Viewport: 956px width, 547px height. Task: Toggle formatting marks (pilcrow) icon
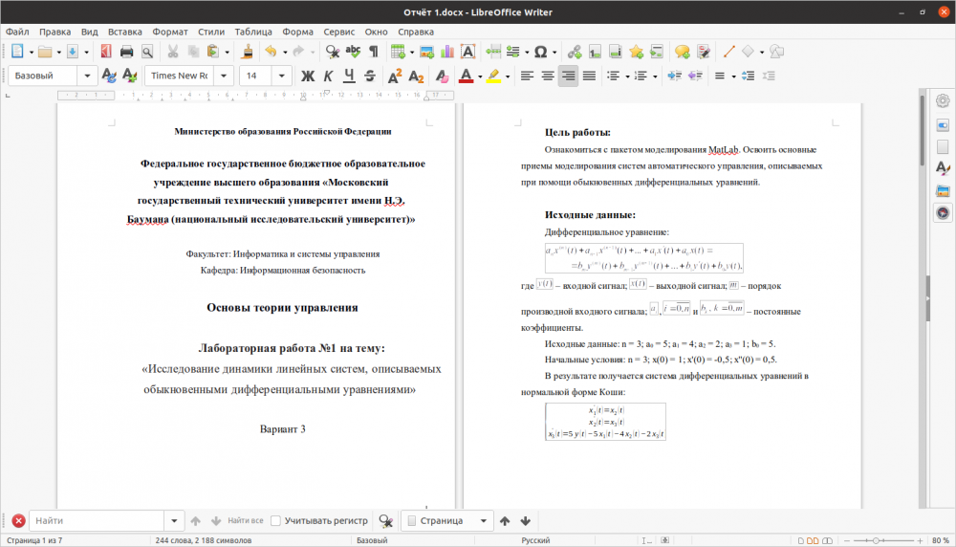point(373,52)
